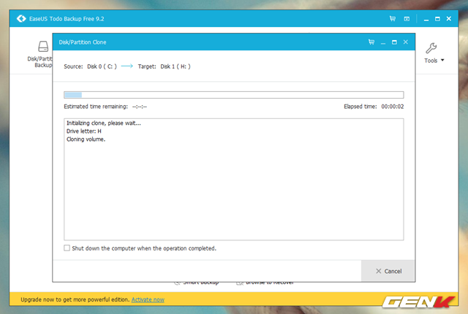
Task: Maximize the Disk/Partition Clone dialog
Action: [x=394, y=42]
